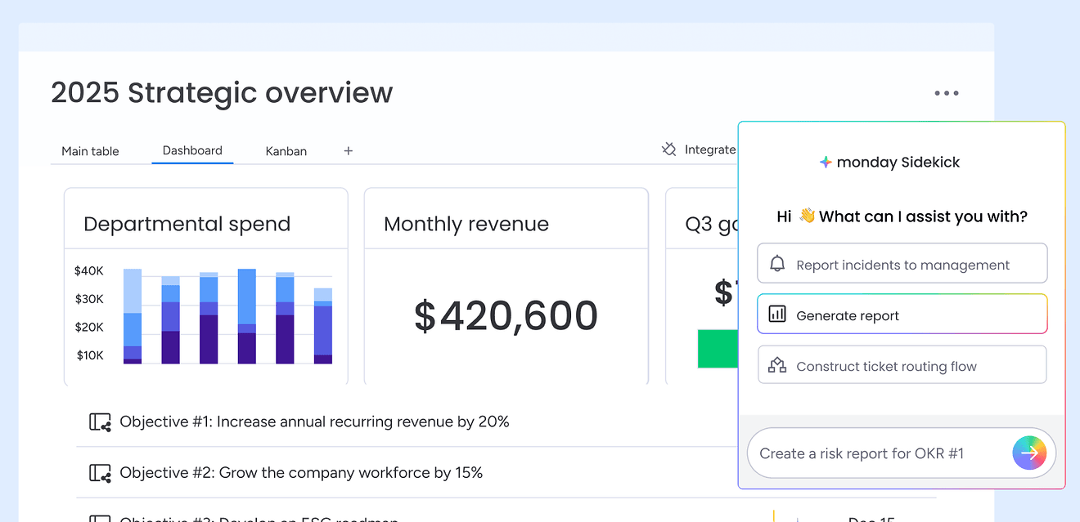Open the three-dot options menu
The image size is (1080, 522).
coord(947,93)
